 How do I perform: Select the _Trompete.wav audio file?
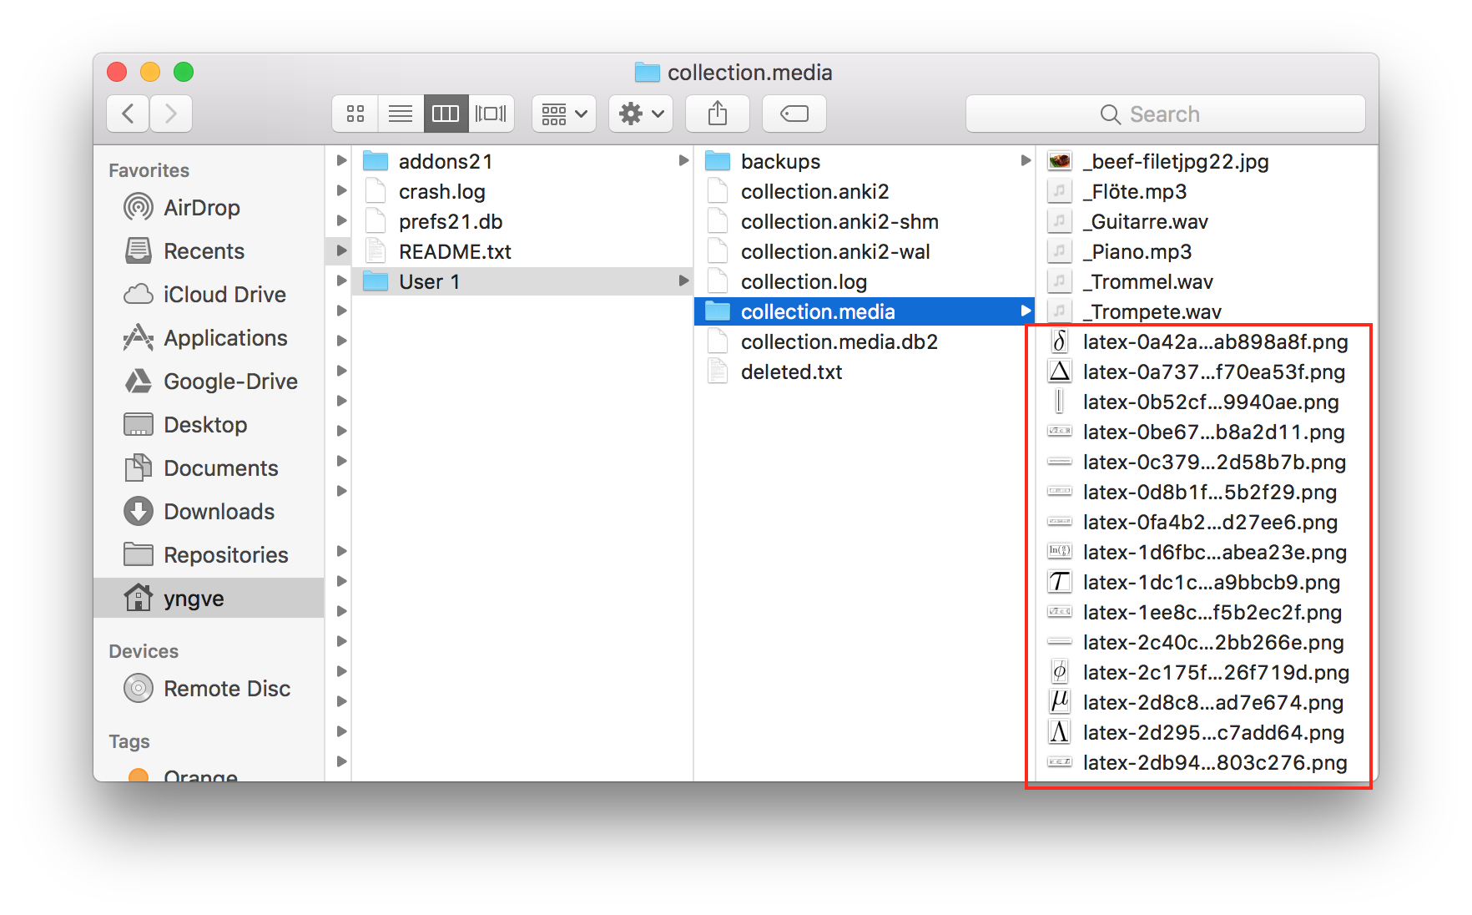pyautogui.click(x=1207, y=311)
